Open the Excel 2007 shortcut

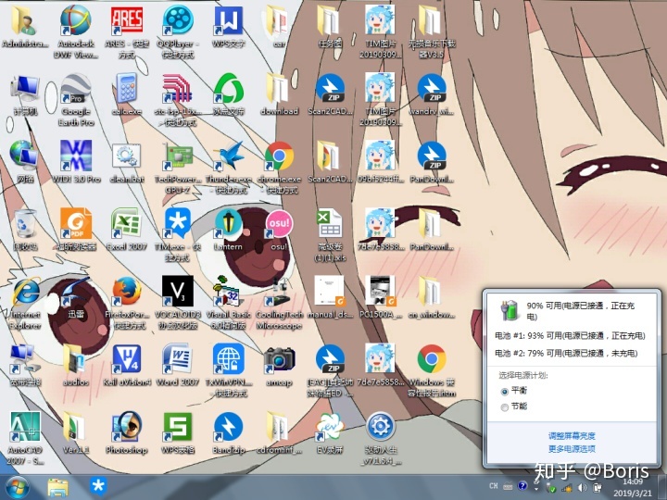point(126,223)
